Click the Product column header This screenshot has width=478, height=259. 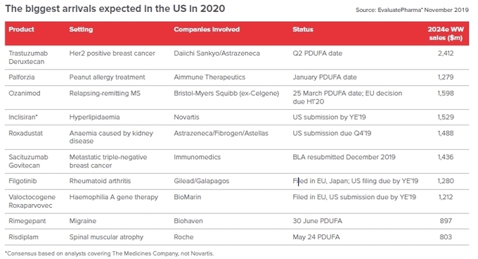(21, 30)
